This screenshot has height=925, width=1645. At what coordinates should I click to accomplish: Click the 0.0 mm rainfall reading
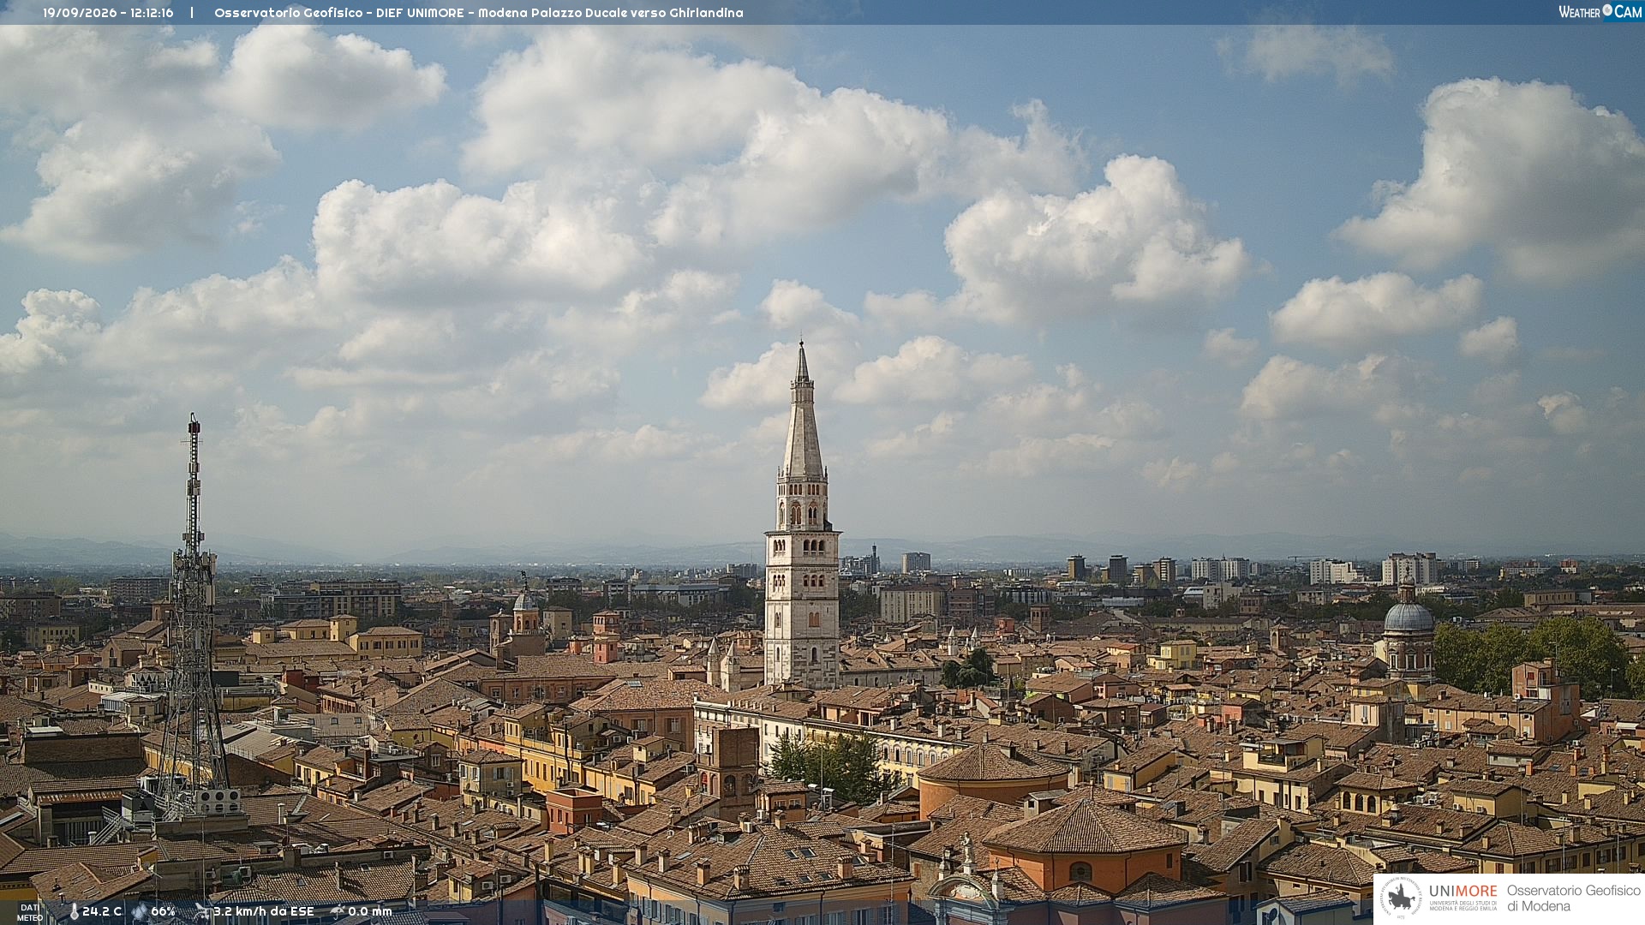(x=370, y=911)
